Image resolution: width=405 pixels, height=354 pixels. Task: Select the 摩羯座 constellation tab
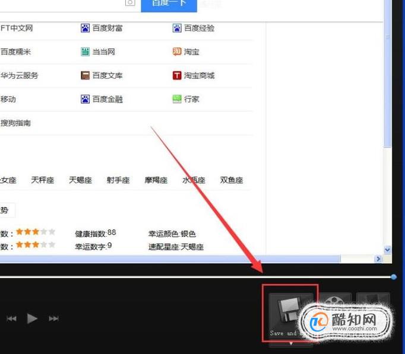pyautogui.click(x=156, y=180)
